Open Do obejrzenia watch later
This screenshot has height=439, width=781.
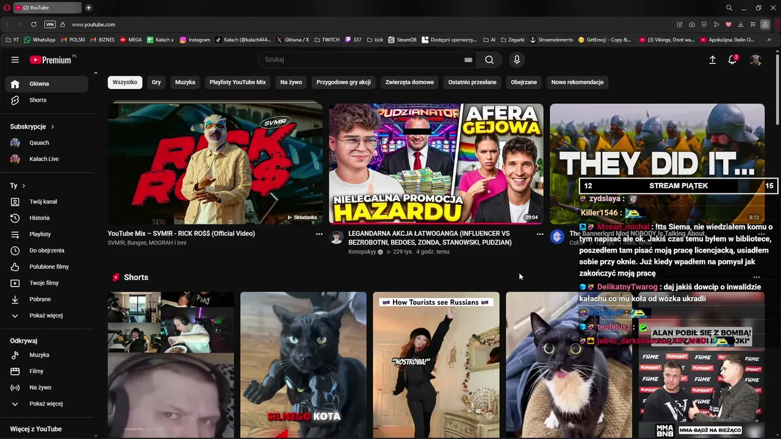click(46, 251)
